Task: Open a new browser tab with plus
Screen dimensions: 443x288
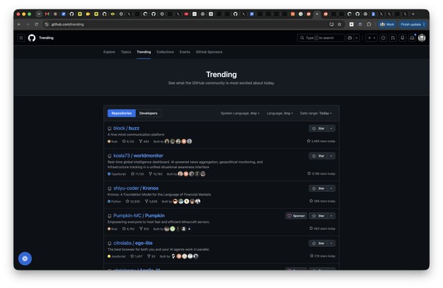Action: click(x=413, y=14)
